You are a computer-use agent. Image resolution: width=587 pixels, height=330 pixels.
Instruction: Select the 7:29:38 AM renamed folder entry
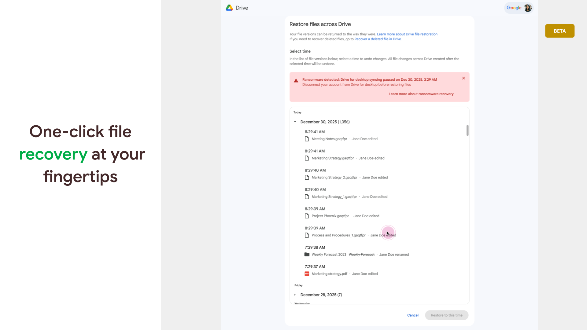tap(329, 255)
